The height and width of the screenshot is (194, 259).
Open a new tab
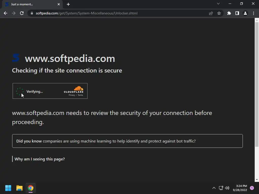coord(68,4)
